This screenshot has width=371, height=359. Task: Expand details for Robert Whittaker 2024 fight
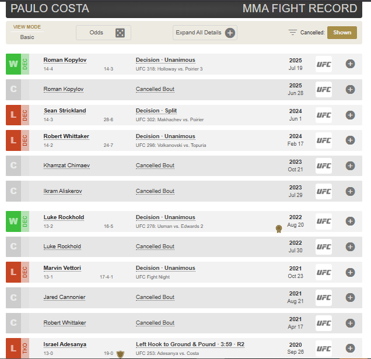coord(350,140)
